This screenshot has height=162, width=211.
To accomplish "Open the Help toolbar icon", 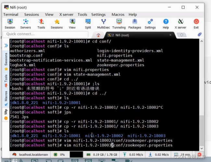I will [166, 24].
